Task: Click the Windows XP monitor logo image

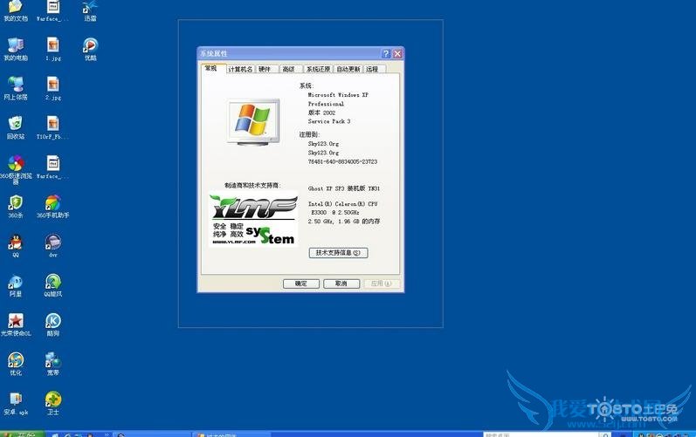Action: [x=253, y=122]
